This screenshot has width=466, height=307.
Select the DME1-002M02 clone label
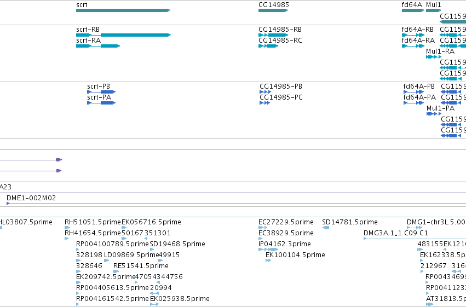pos(31,198)
